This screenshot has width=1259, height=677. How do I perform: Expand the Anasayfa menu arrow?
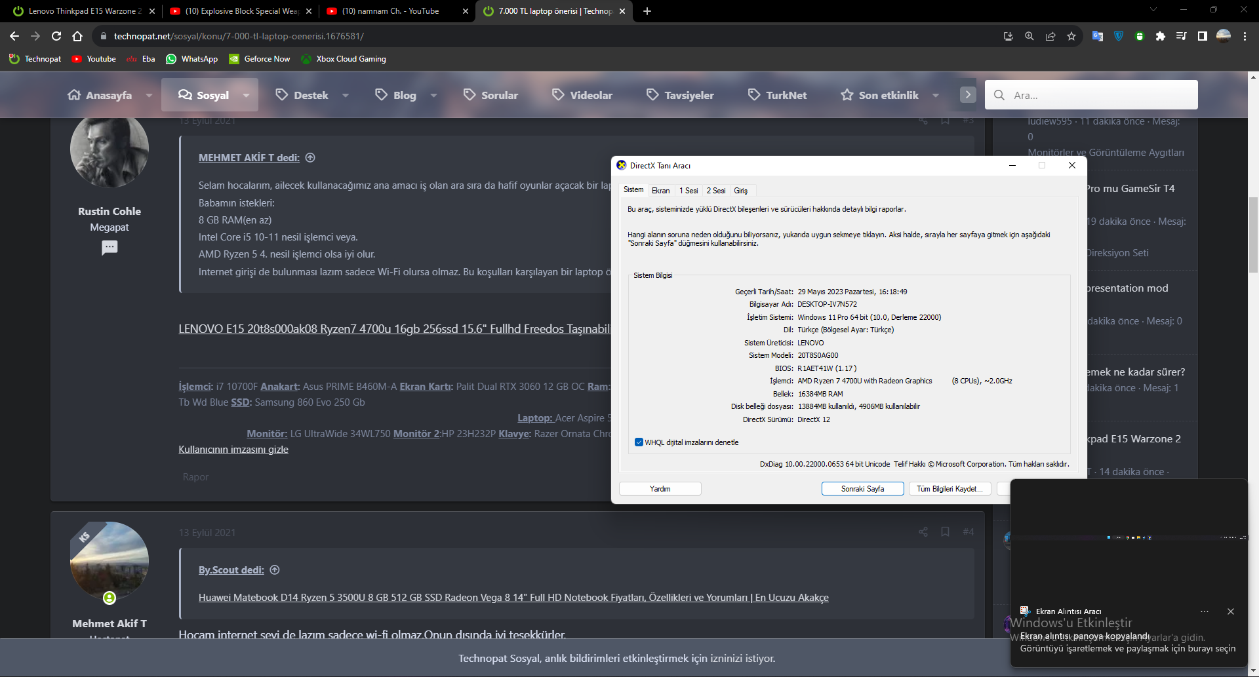pos(149,96)
